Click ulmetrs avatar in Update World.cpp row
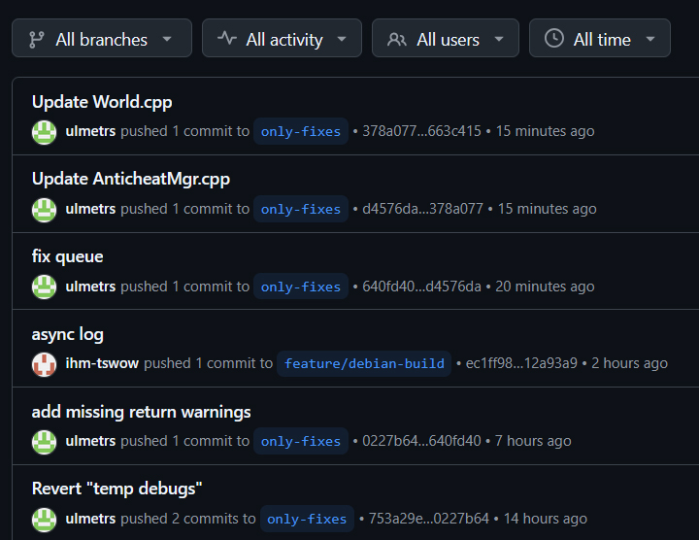This screenshot has width=699, height=540. click(44, 132)
